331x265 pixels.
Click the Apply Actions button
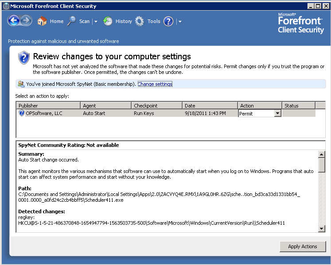coord(303,246)
